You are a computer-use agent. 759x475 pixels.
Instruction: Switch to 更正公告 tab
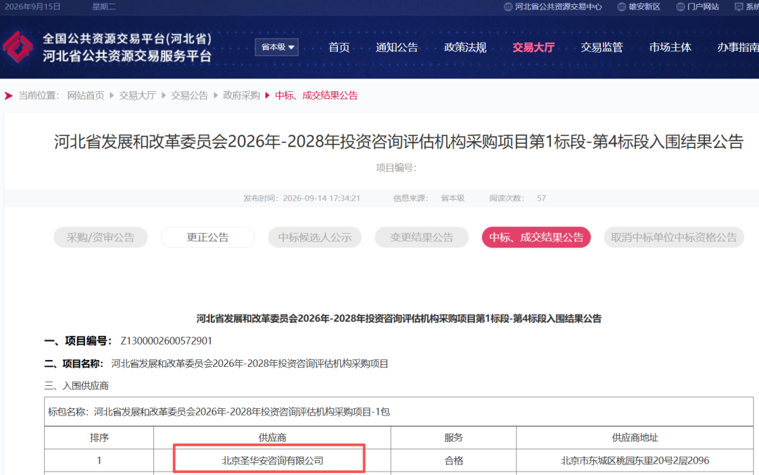pos(207,237)
